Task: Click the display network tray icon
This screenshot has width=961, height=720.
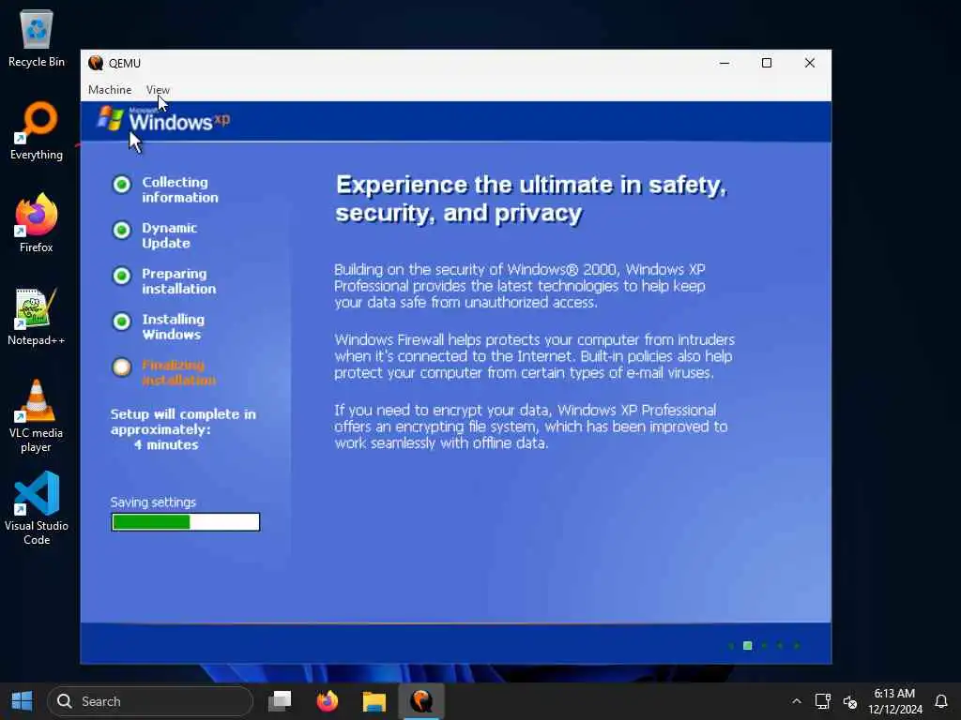Action: tap(822, 701)
